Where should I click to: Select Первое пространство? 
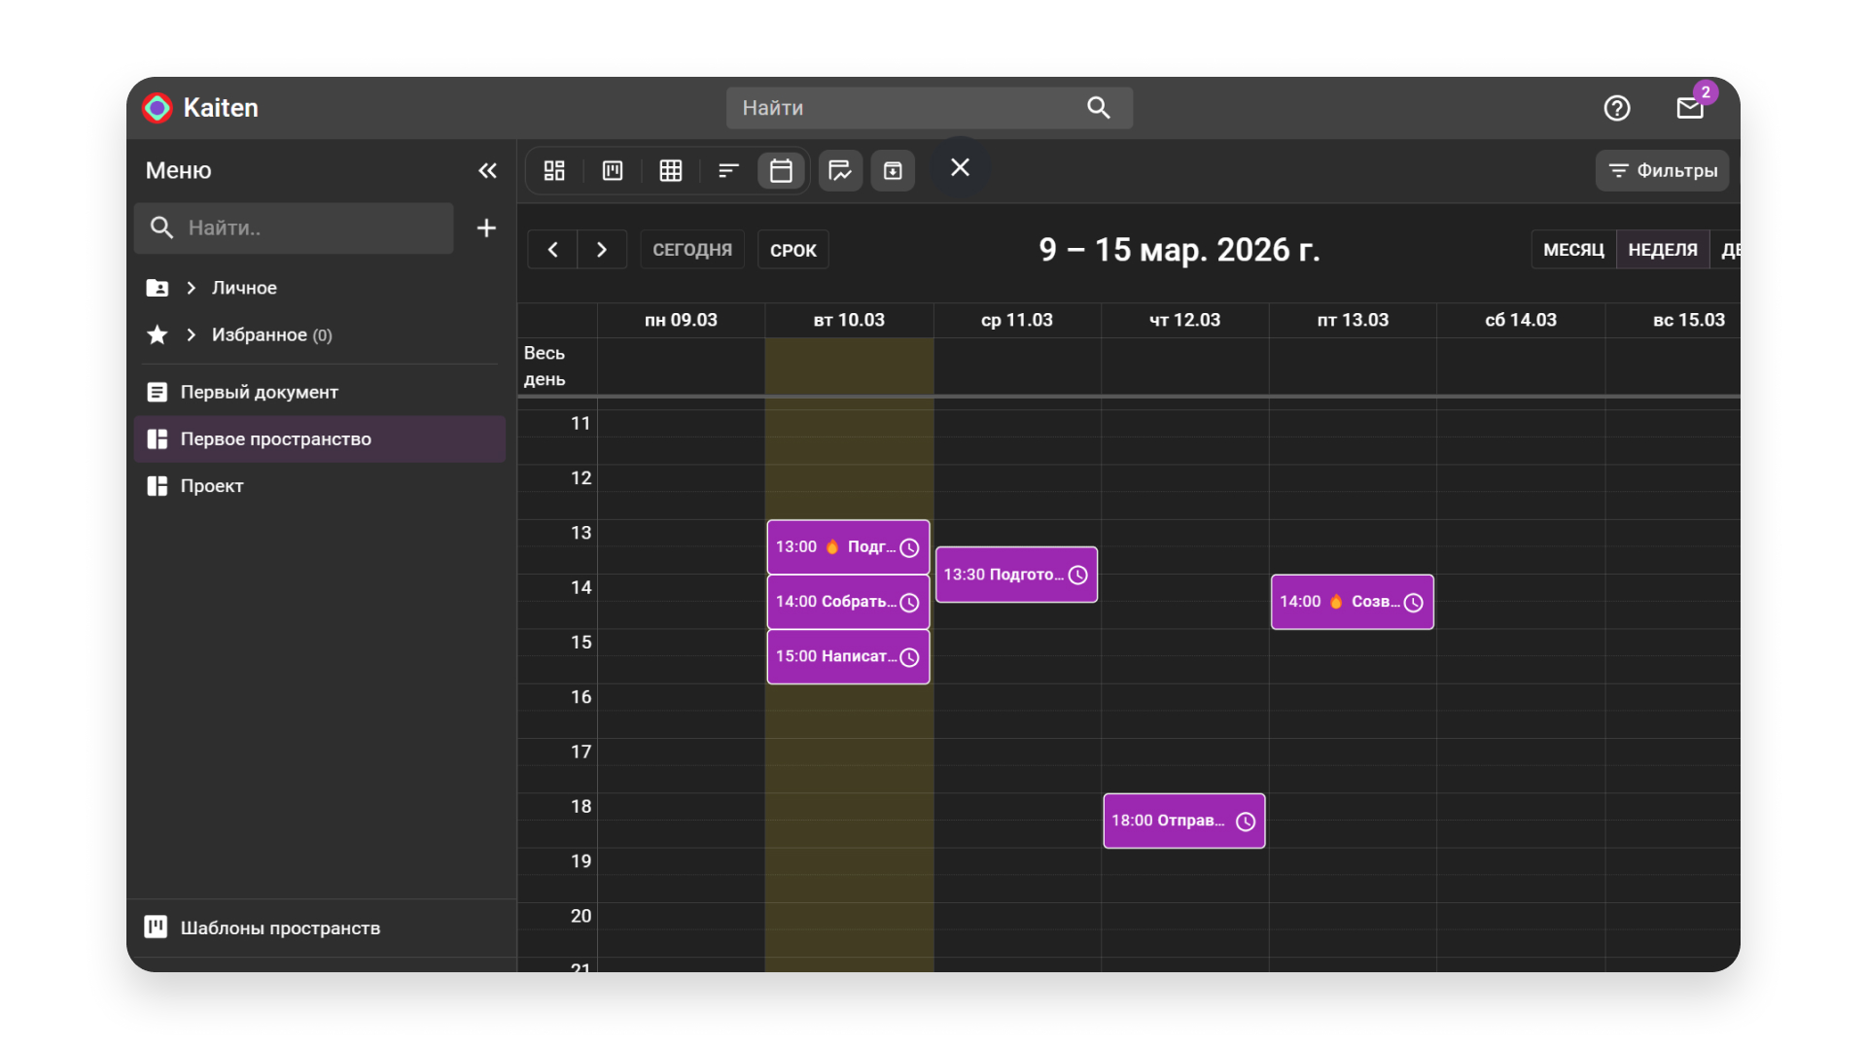(320, 438)
